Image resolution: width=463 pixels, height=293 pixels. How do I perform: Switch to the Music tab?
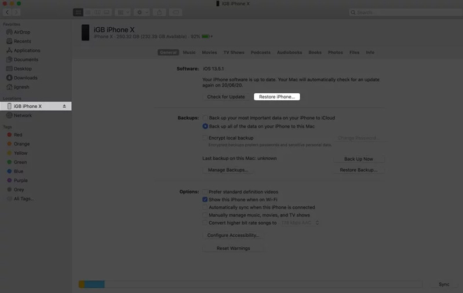189,52
